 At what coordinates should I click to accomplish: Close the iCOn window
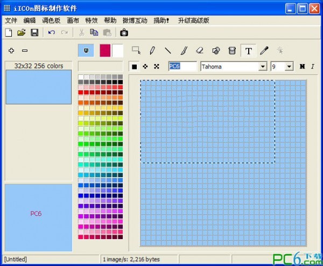[314, 9]
